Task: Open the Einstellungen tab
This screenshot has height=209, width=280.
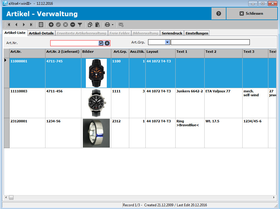Action: point(197,33)
